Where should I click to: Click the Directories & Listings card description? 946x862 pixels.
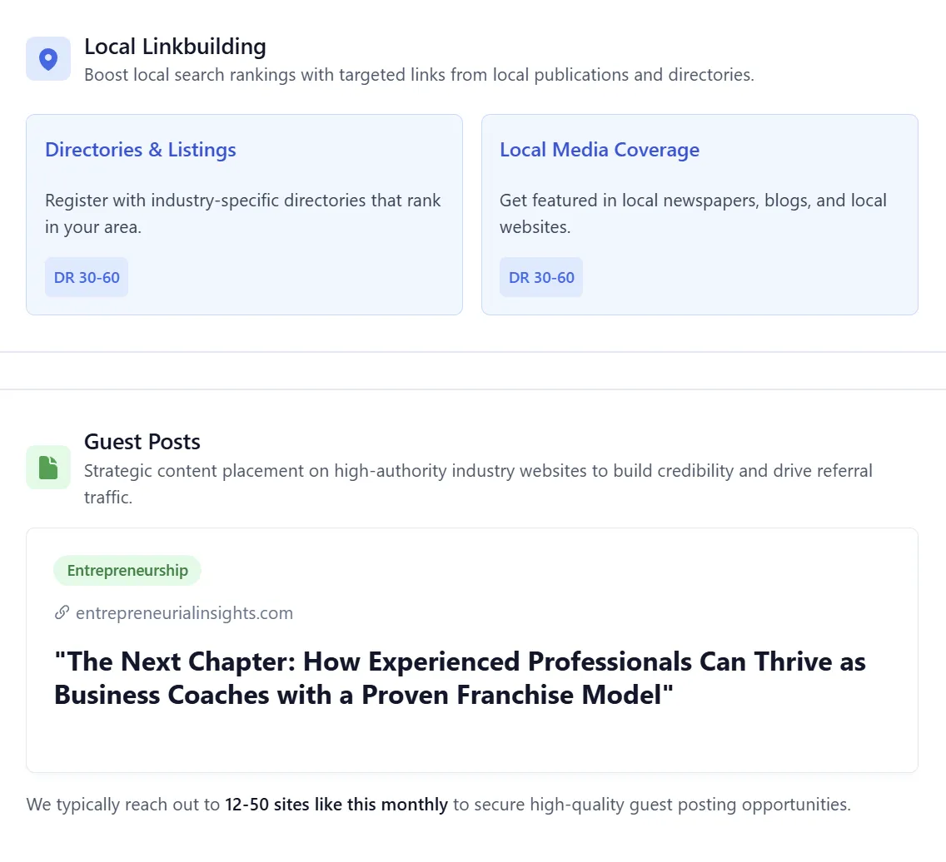pos(243,213)
